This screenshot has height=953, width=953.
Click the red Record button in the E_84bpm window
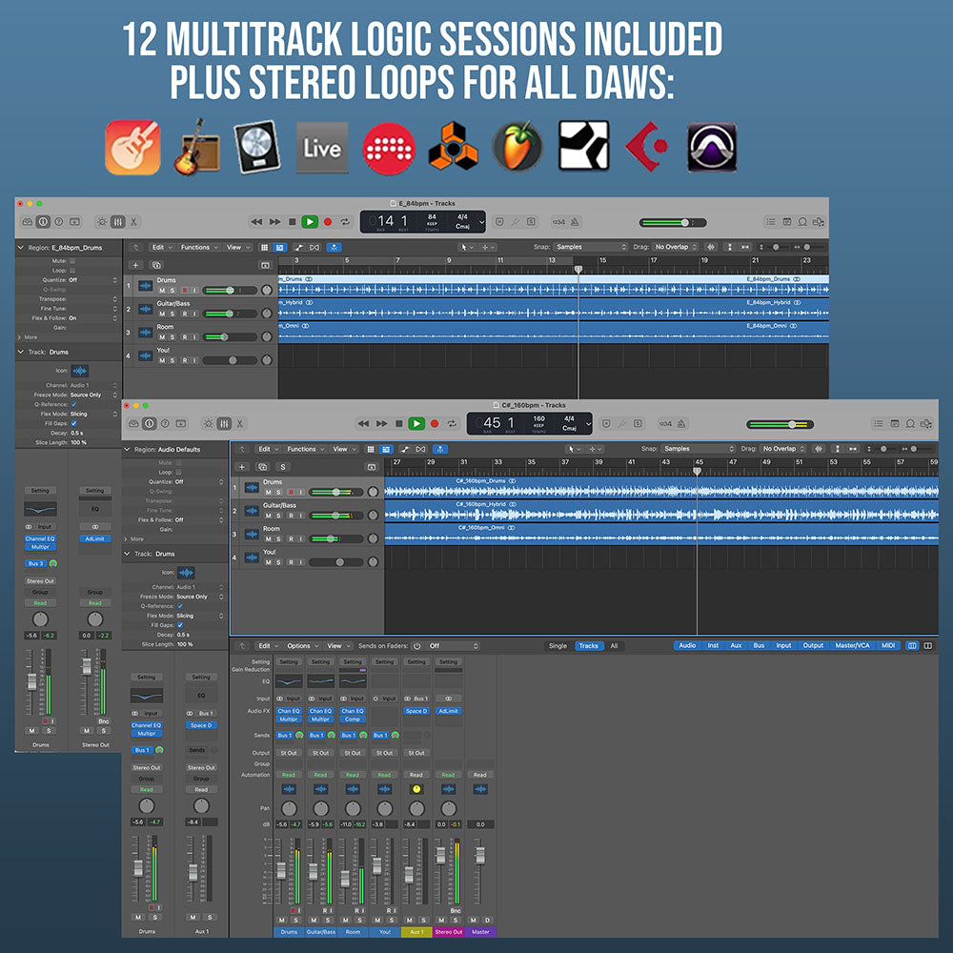coord(328,221)
